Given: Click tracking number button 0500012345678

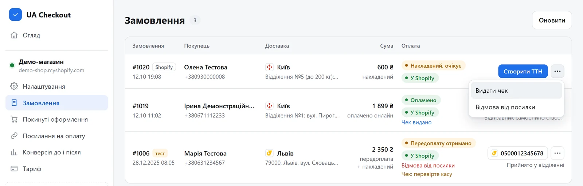Looking at the screenshot, I should point(517,153).
